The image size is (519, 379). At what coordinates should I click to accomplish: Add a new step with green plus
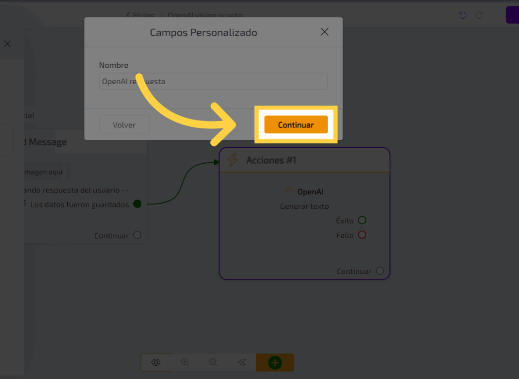[x=275, y=362]
